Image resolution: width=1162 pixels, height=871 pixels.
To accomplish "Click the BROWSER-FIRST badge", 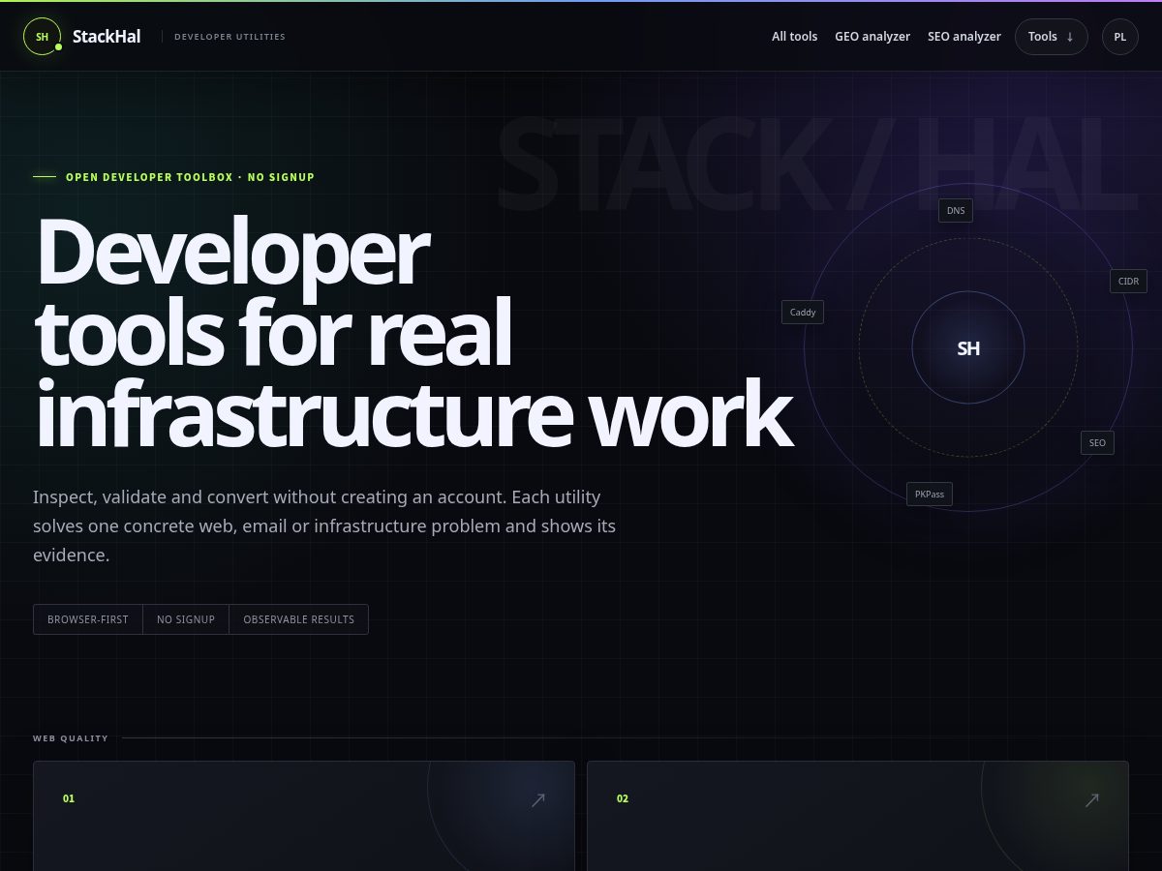I will click(x=88, y=619).
